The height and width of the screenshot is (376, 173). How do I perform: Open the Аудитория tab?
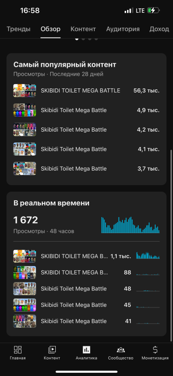[123, 29]
